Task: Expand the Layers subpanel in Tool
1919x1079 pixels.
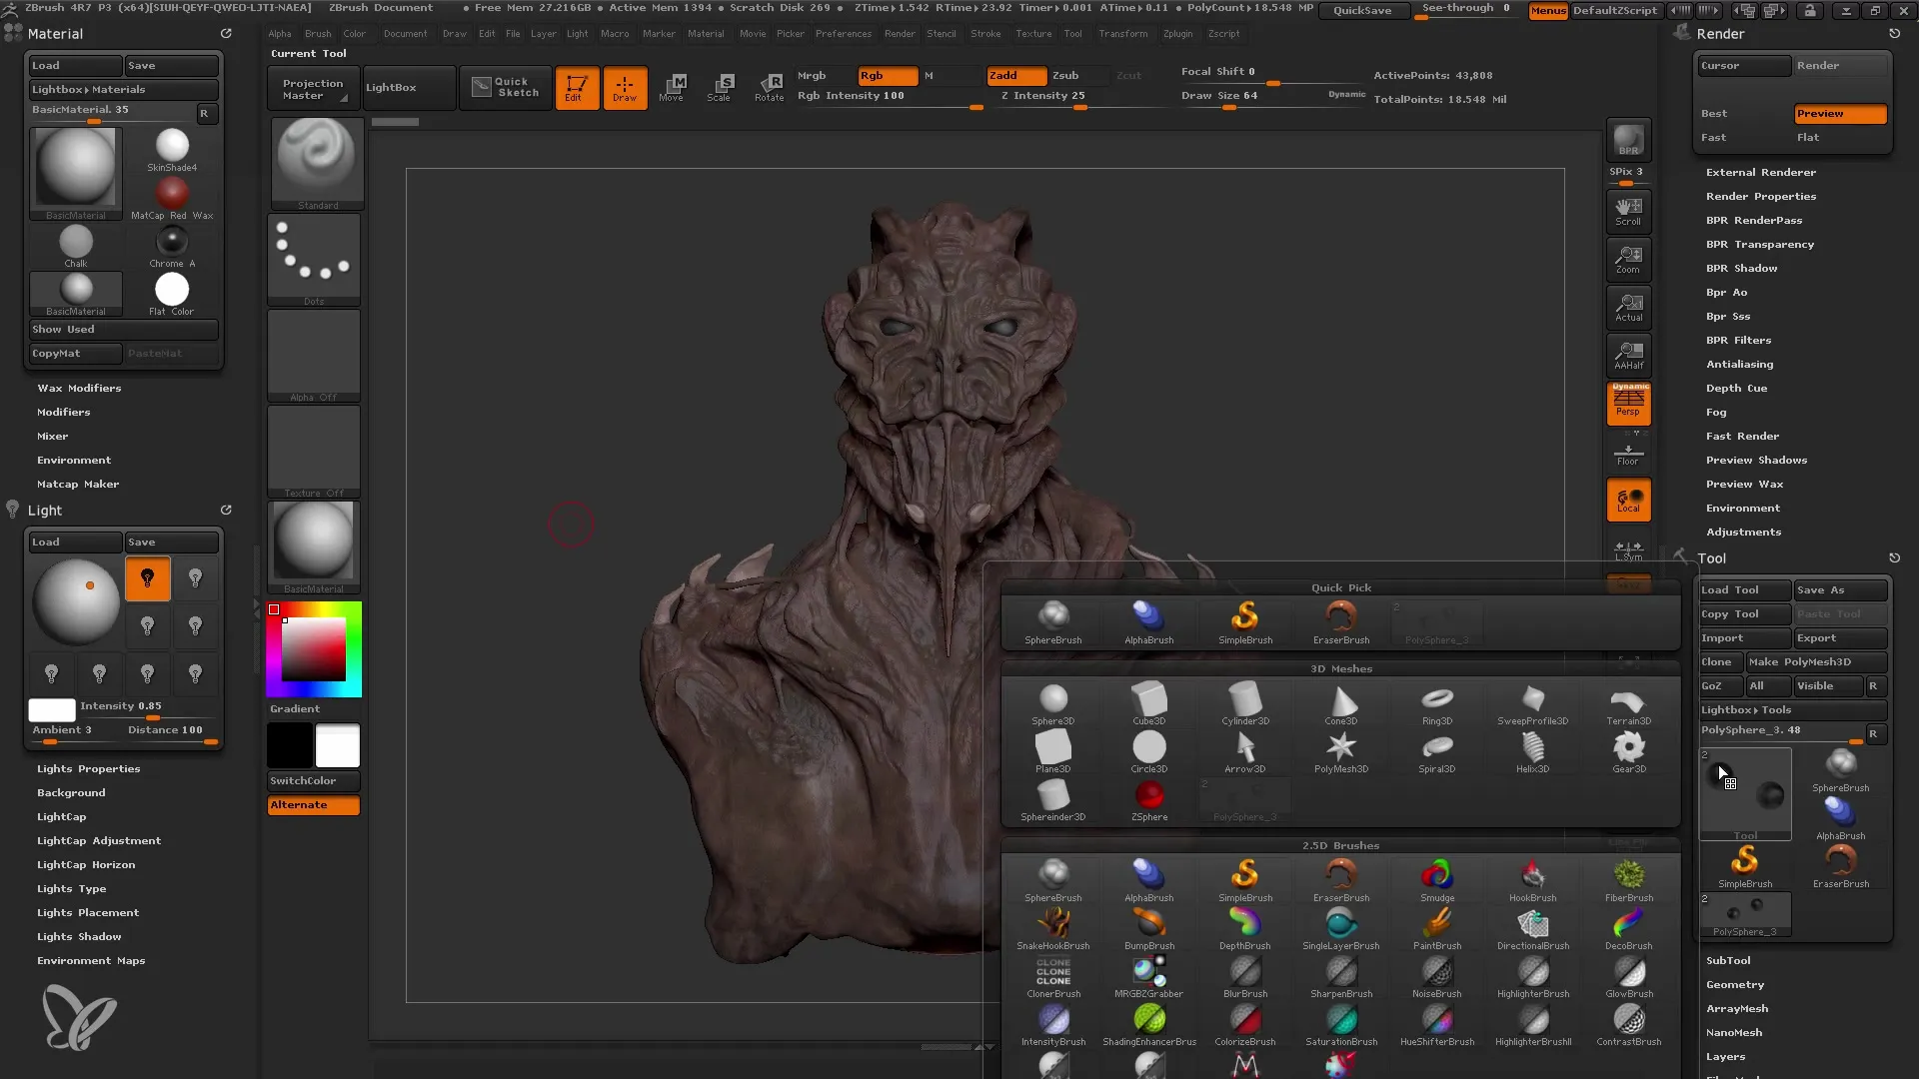Action: (x=1725, y=1057)
